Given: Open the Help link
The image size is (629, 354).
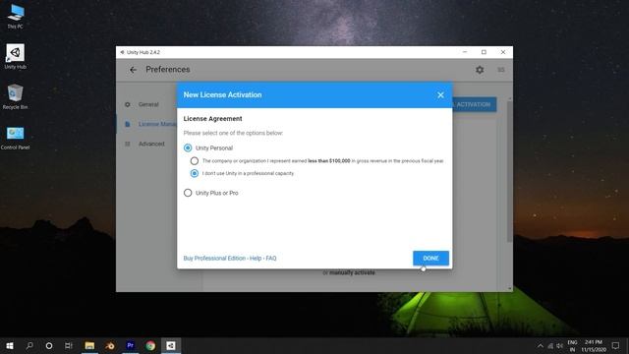Looking at the screenshot, I should [256, 258].
